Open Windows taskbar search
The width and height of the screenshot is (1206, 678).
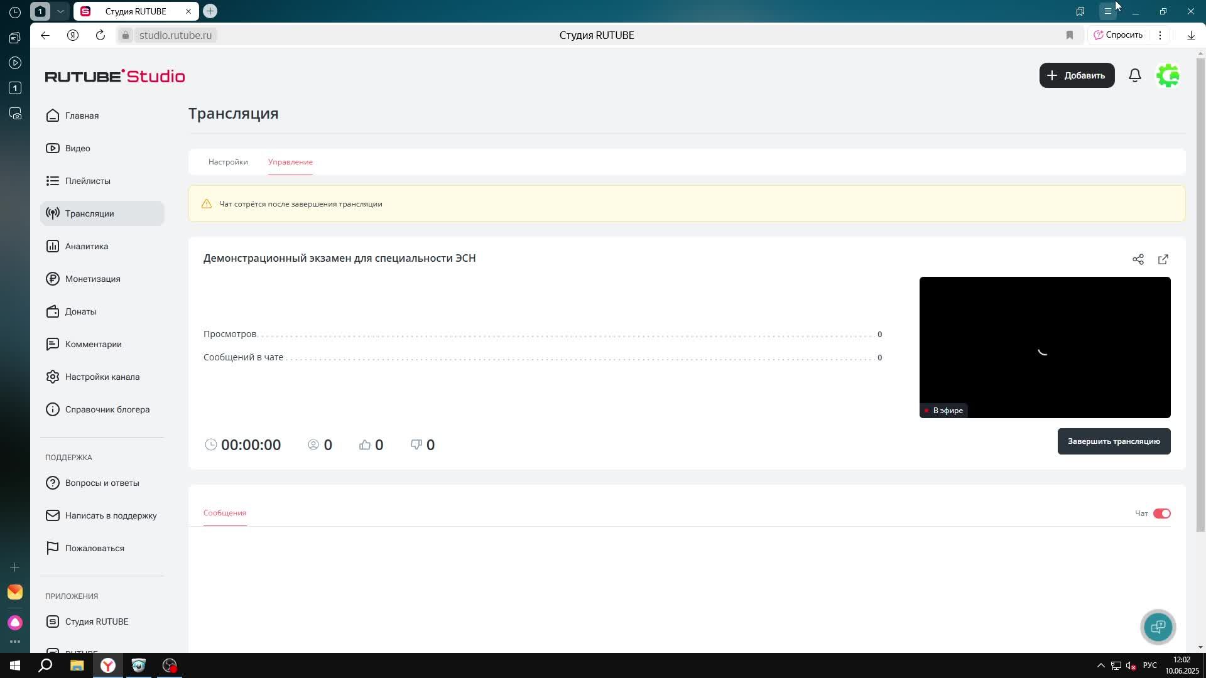click(45, 665)
